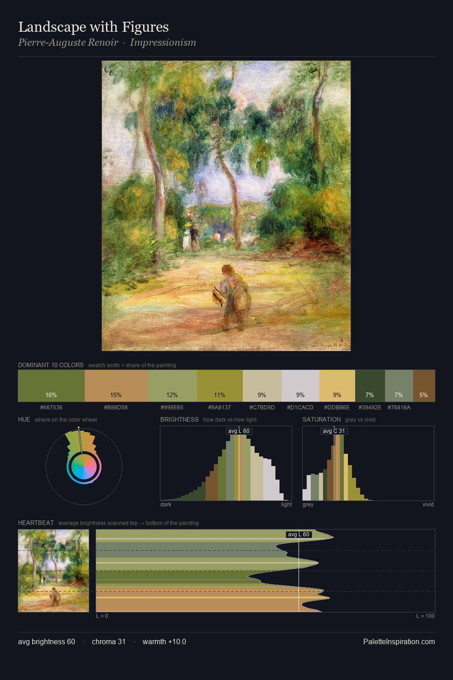Click the avg L 60 brightness histogram label
Screen dimensions: 453x680
click(239, 431)
